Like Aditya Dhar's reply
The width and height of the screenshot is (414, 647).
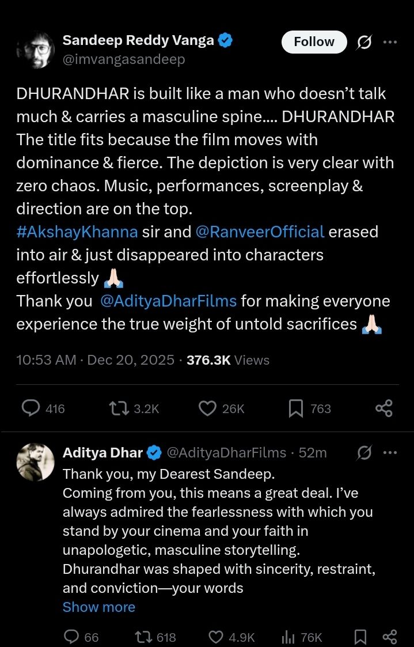point(215,637)
